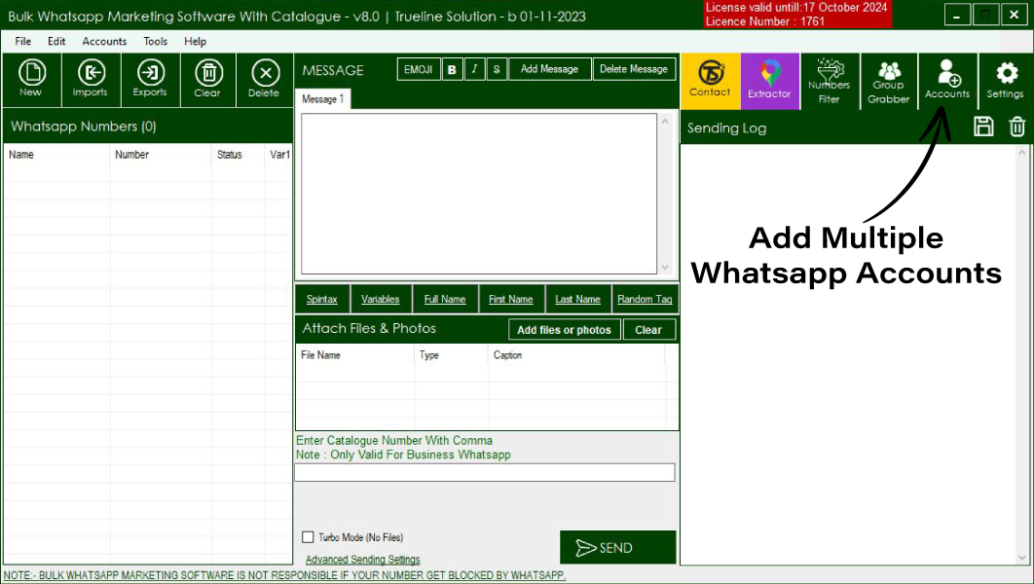Click the Type column header
Viewport: 1034px width, 584px height.
452,355
